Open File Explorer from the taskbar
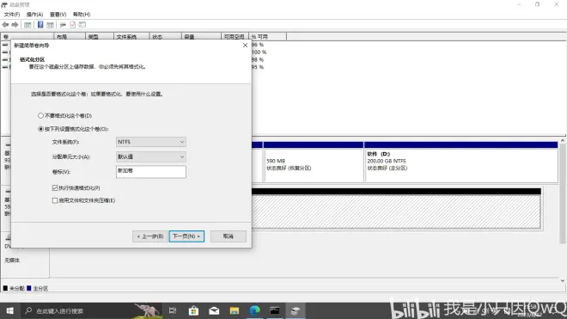The image size is (567, 319). click(235, 310)
